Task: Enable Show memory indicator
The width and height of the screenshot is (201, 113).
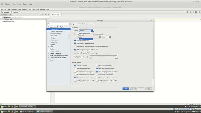Action: coord(75,68)
